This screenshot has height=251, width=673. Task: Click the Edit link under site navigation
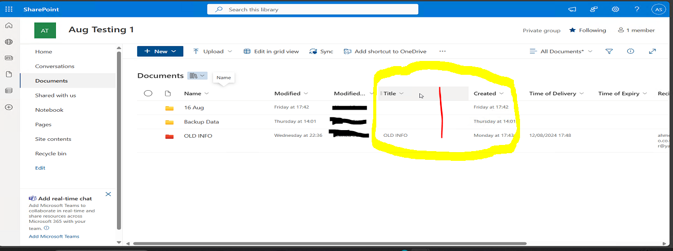click(40, 168)
